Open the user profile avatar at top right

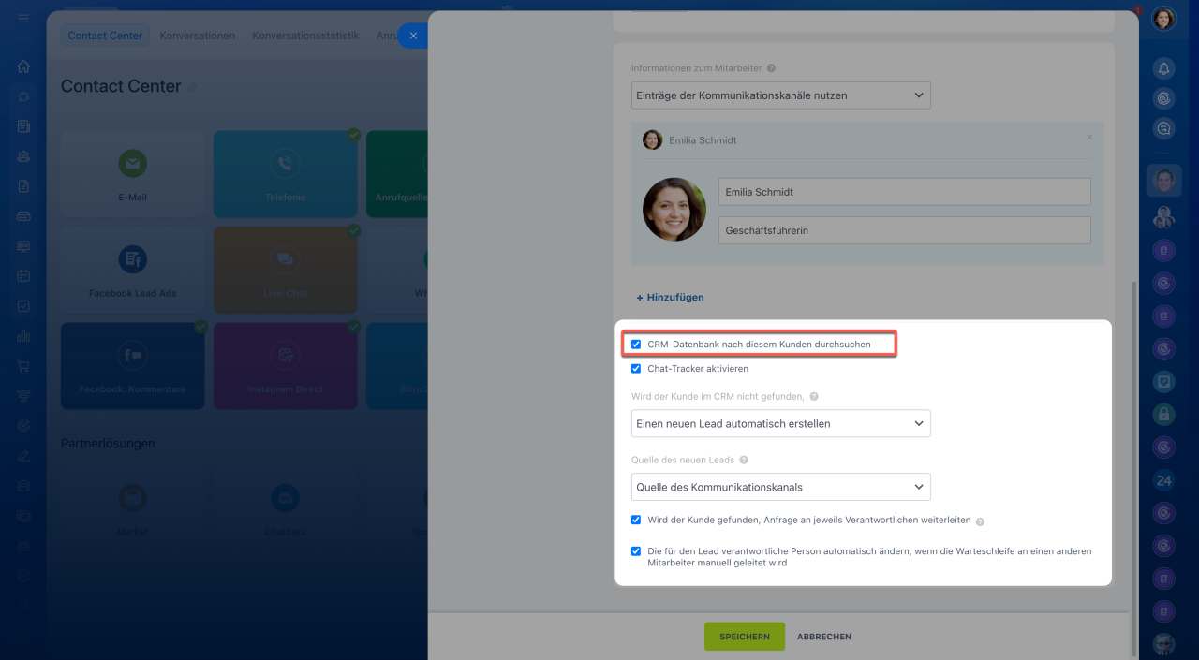(x=1163, y=19)
